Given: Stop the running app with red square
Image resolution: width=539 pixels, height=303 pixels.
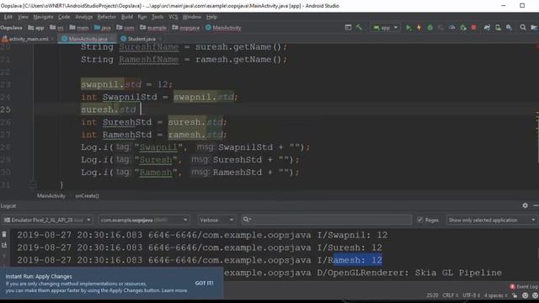Looking at the screenshot, I should click(x=473, y=28).
